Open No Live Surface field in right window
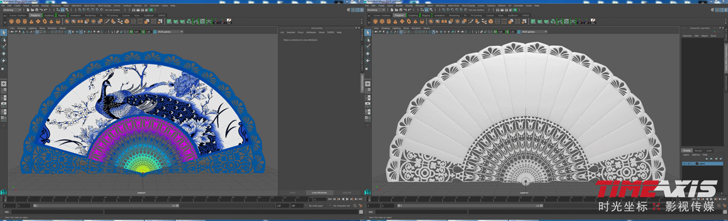This screenshot has height=221, width=728. tap(477, 10)
